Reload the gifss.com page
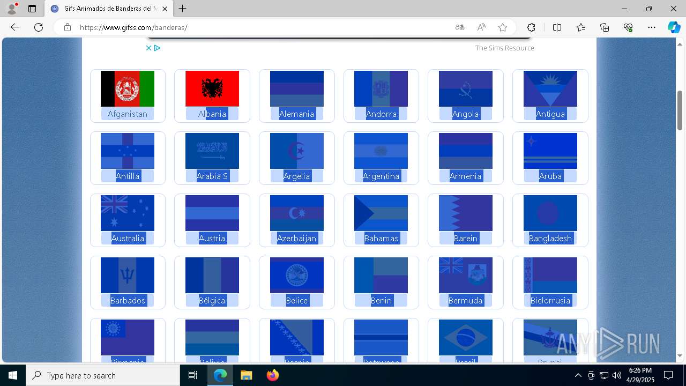This screenshot has width=686, height=386. [39, 27]
